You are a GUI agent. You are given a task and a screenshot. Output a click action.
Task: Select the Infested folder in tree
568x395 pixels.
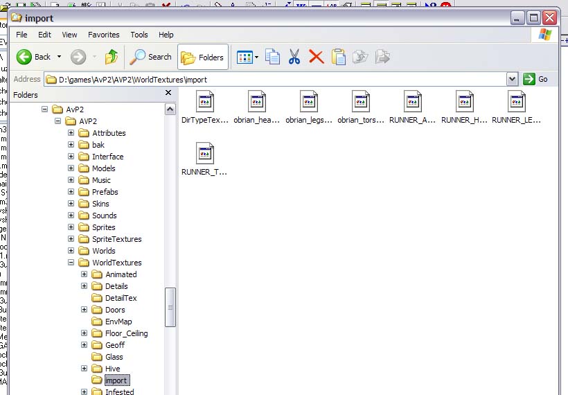tap(120, 392)
